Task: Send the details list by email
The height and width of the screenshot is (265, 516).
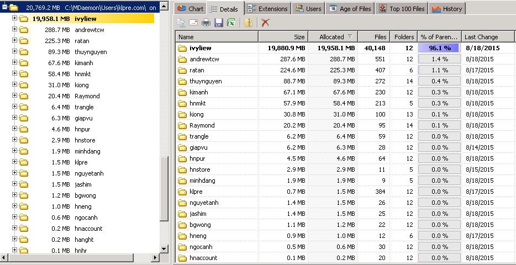Action: pyautogui.click(x=193, y=22)
